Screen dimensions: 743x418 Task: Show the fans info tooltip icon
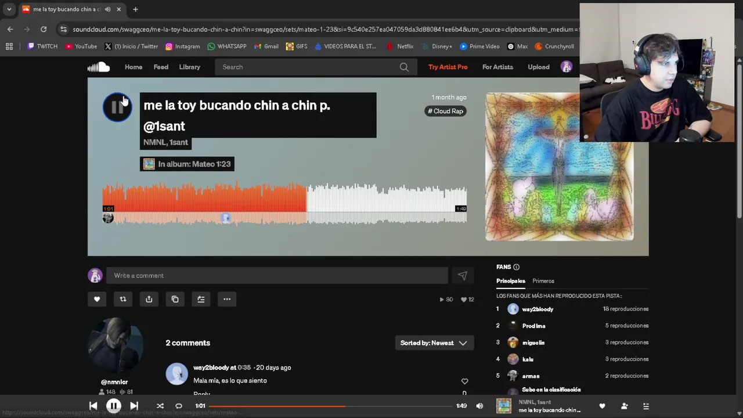516,267
